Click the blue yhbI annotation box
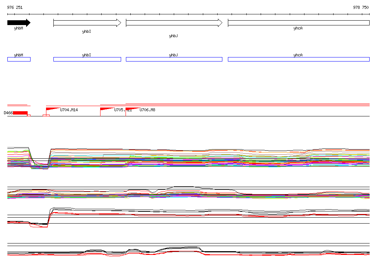The width and height of the screenshot is (377, 263). pos(87,59)
